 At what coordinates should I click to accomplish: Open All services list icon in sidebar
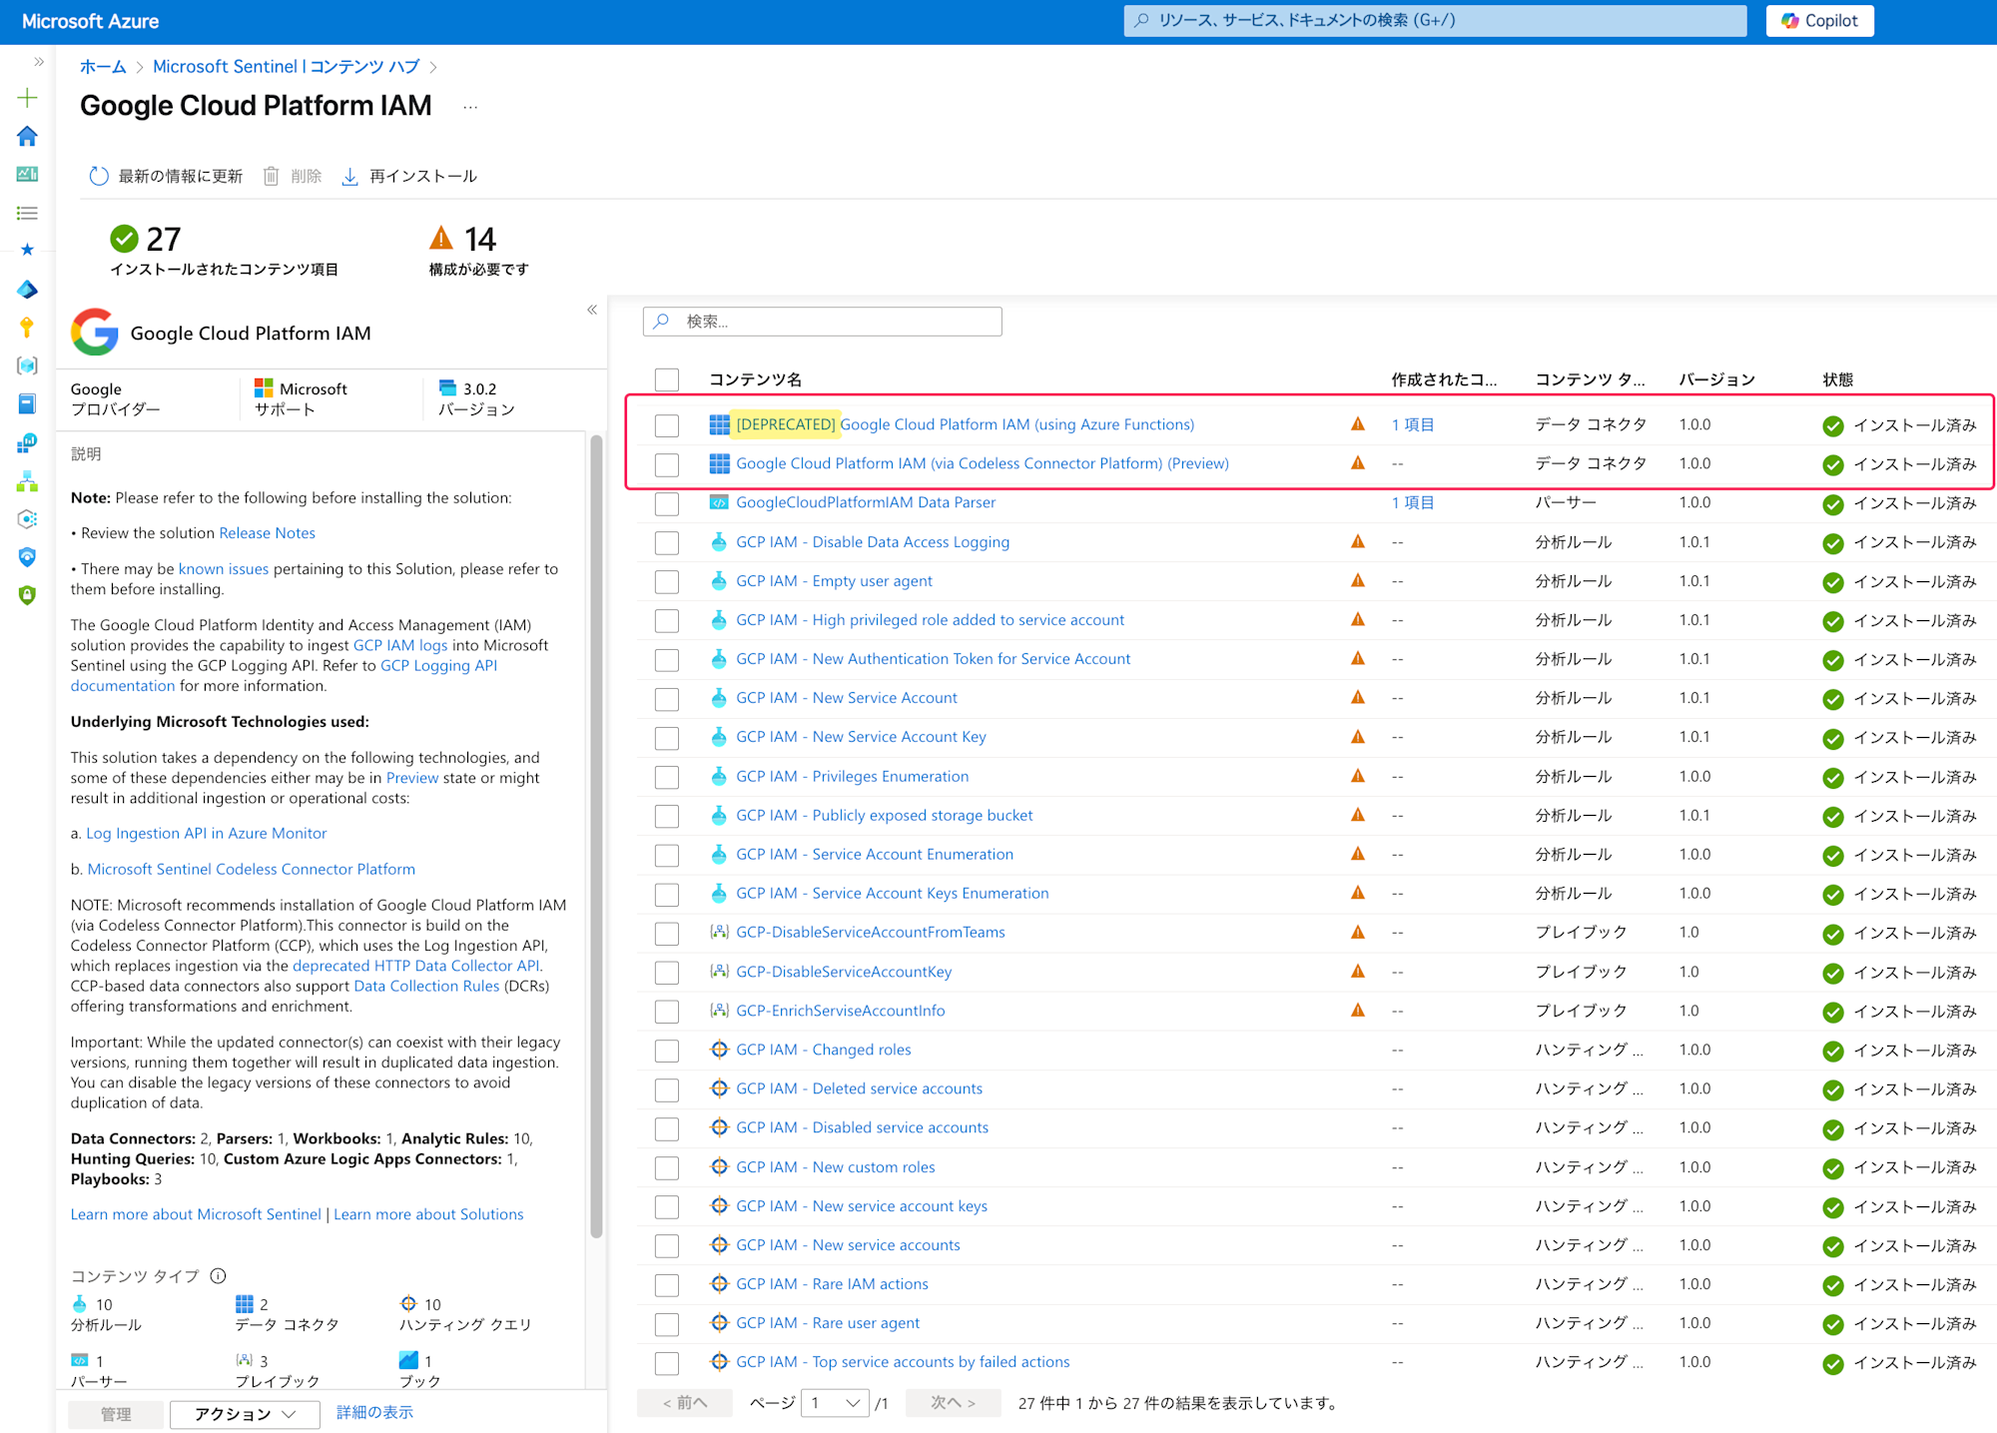point(27,213)
